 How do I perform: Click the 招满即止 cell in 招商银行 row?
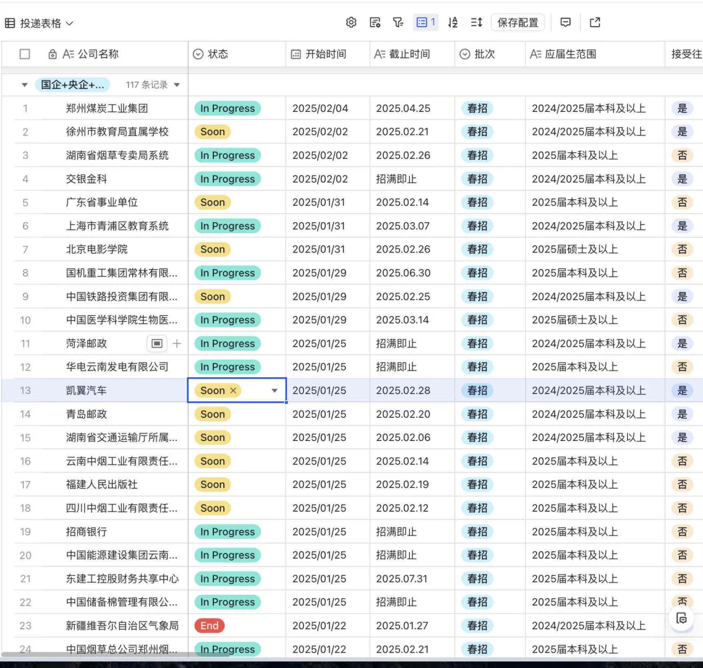click(x=412, y=532)
